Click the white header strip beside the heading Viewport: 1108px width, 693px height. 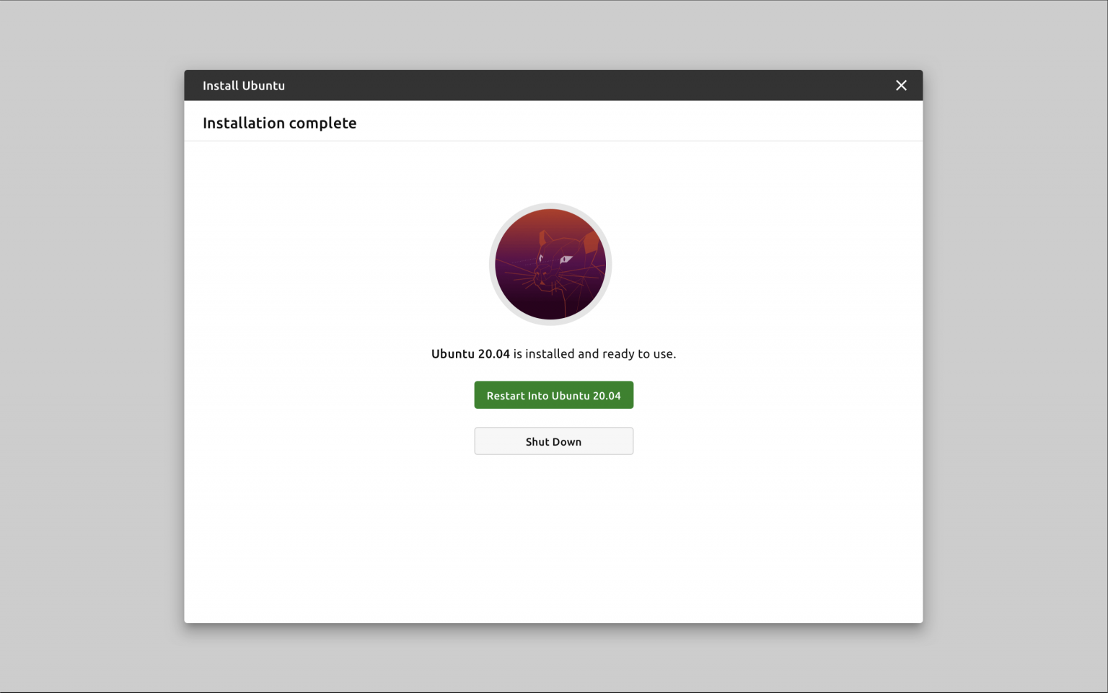pyautogui.click(x=635, y=121)
